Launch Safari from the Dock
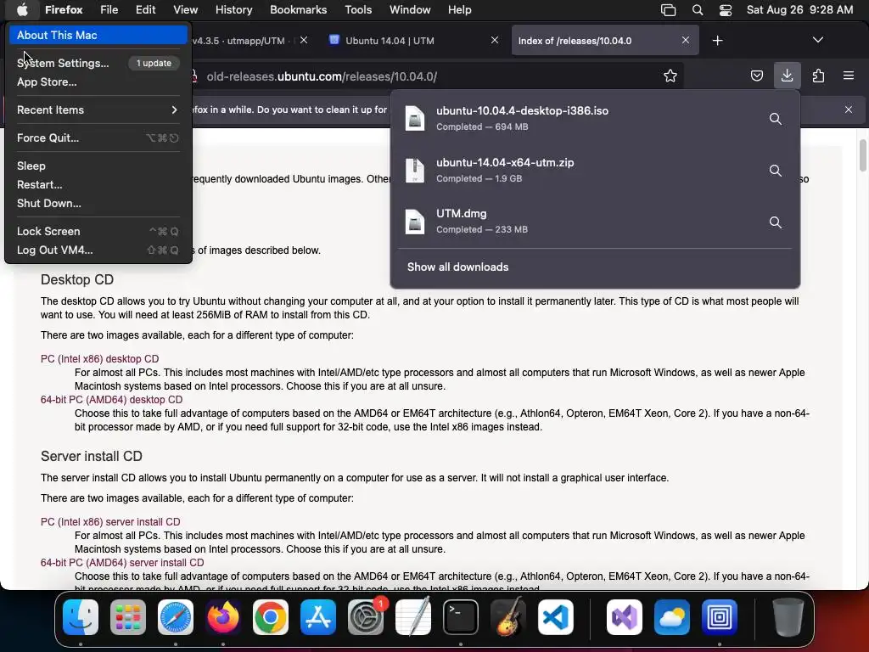Viewport: 869px width, 652px height. click(176, 617)
